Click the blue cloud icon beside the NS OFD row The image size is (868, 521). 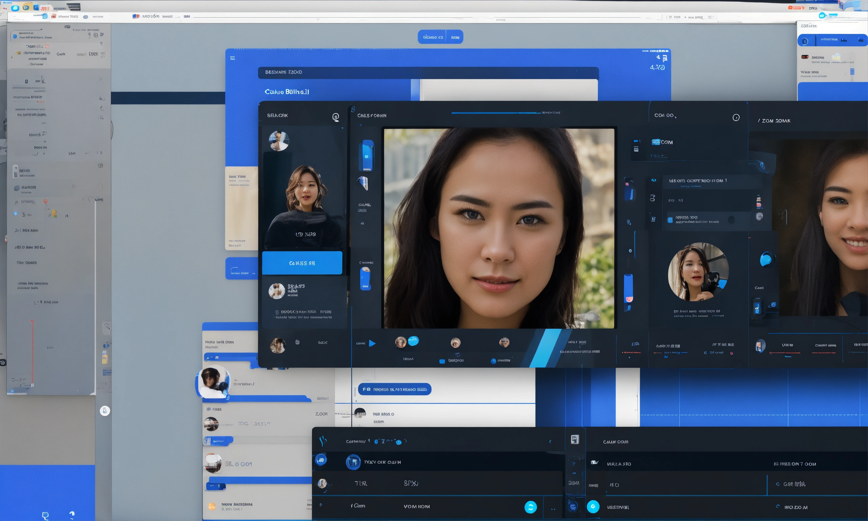pos(654,180)
